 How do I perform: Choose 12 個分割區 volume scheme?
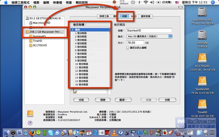pyautogui.click(x=90, y=71)
